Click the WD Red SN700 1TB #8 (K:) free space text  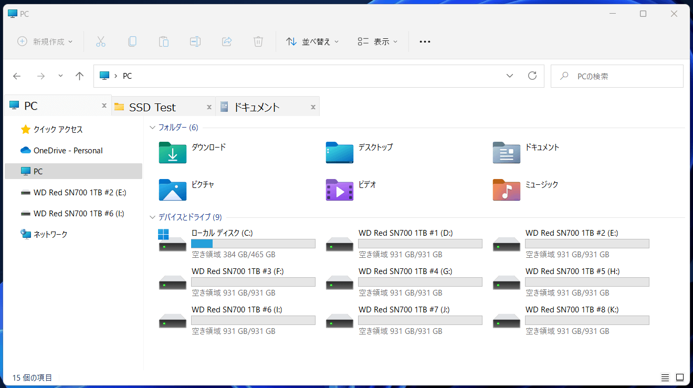[568, 331]
